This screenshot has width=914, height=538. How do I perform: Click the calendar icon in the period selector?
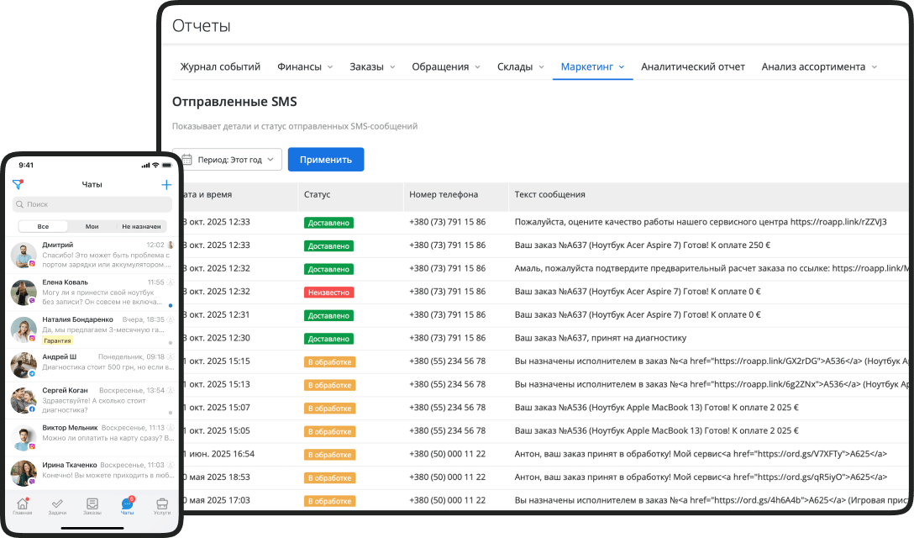coord(187,160)
